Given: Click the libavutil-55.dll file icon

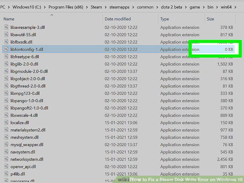Looking at the screenshot, I should (x=6, y=35).
